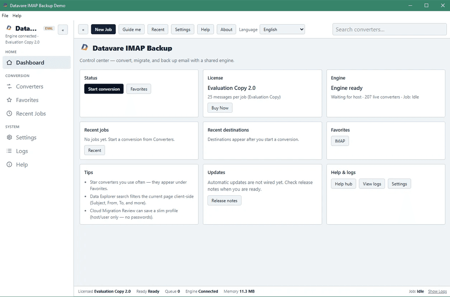This screenshot has height=297, width=450.
Task: Click the New Job button
Action: [103, 29]
